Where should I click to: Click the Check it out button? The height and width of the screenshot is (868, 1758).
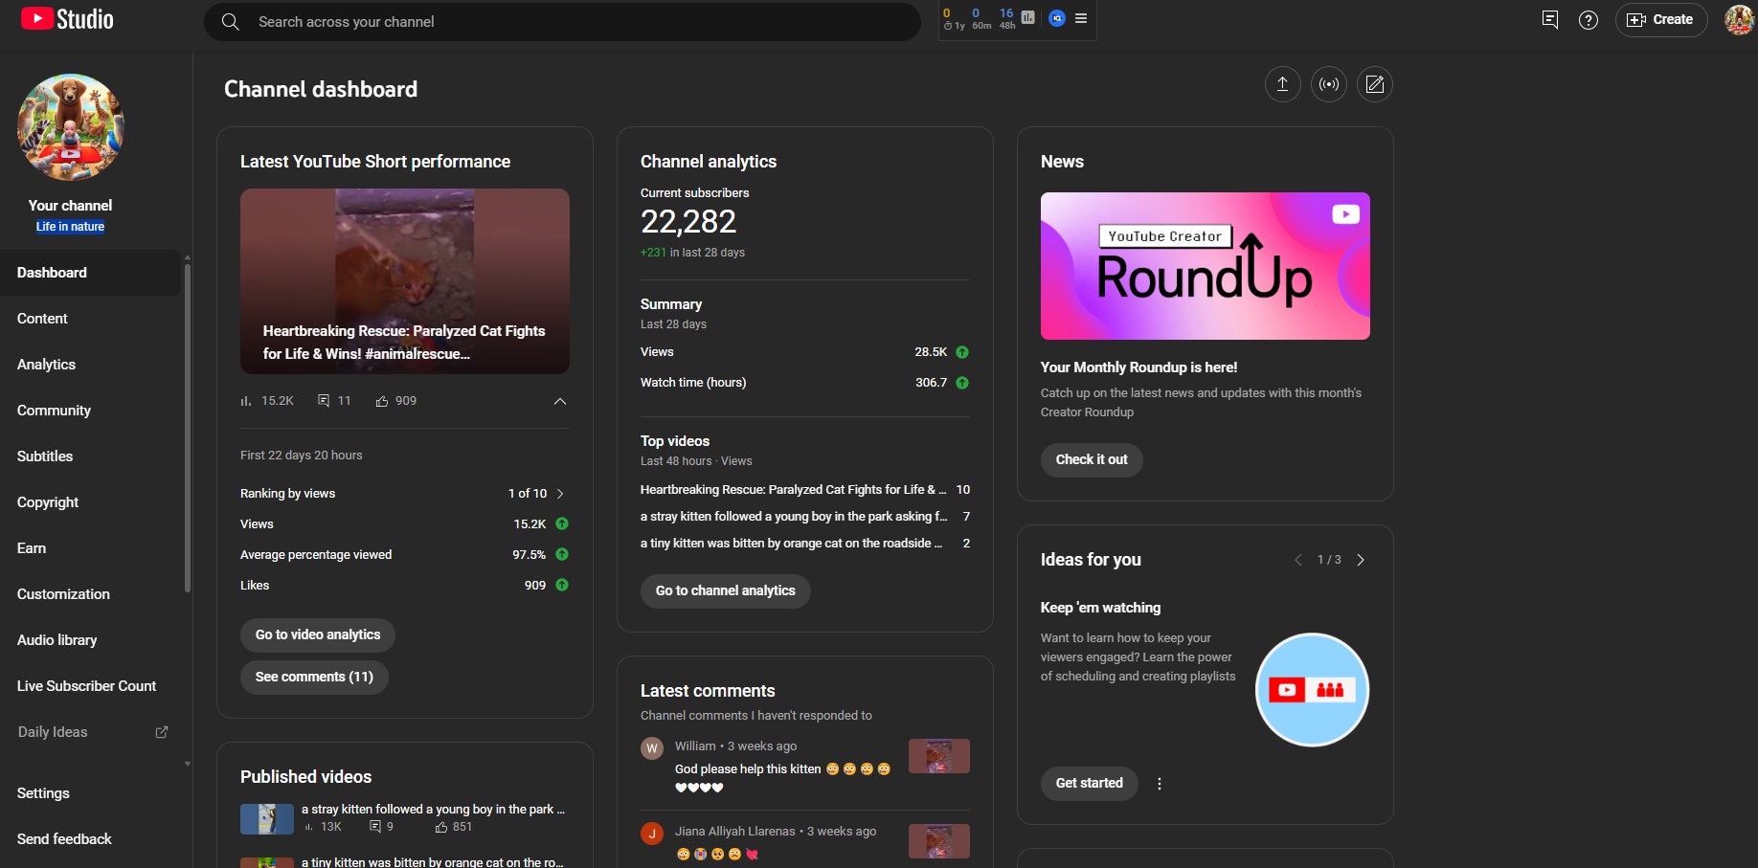pyautogui.click(x=1091, y=460)
